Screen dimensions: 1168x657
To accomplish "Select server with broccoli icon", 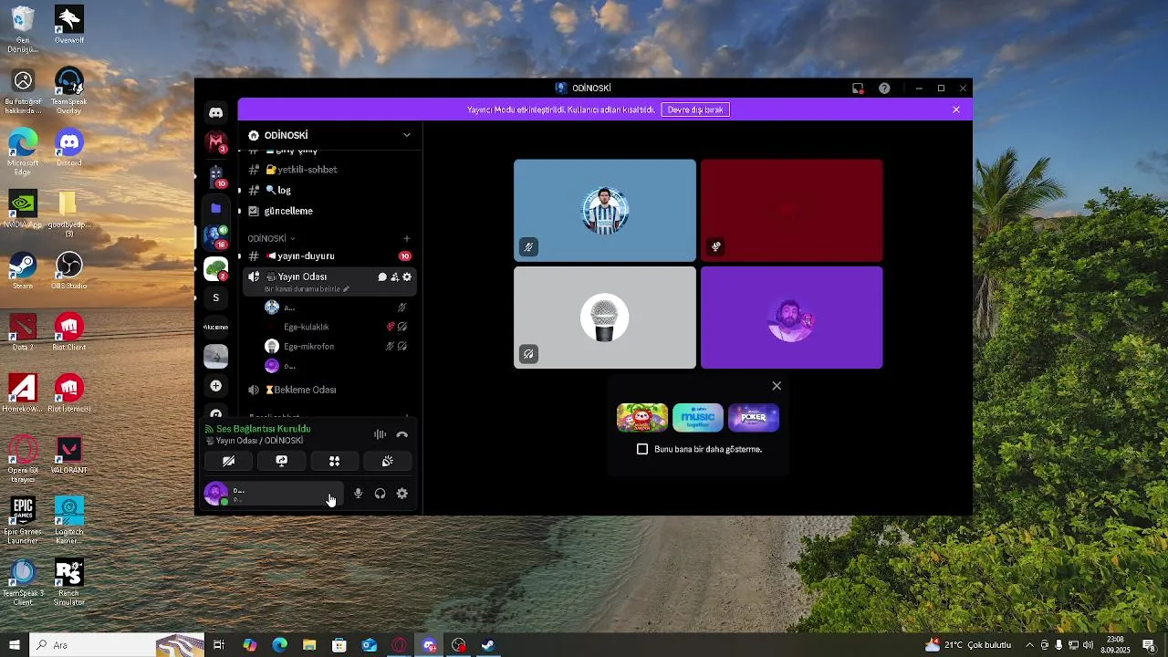I will [x=215, y=268].
